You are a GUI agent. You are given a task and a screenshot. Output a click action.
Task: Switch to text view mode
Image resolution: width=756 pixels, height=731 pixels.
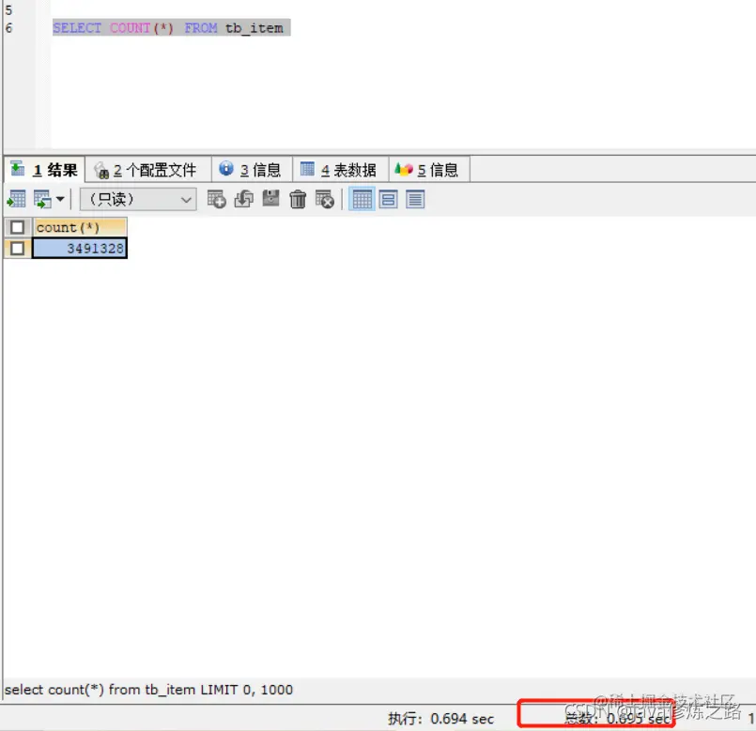pyautogui.click(x=415, y=199)
